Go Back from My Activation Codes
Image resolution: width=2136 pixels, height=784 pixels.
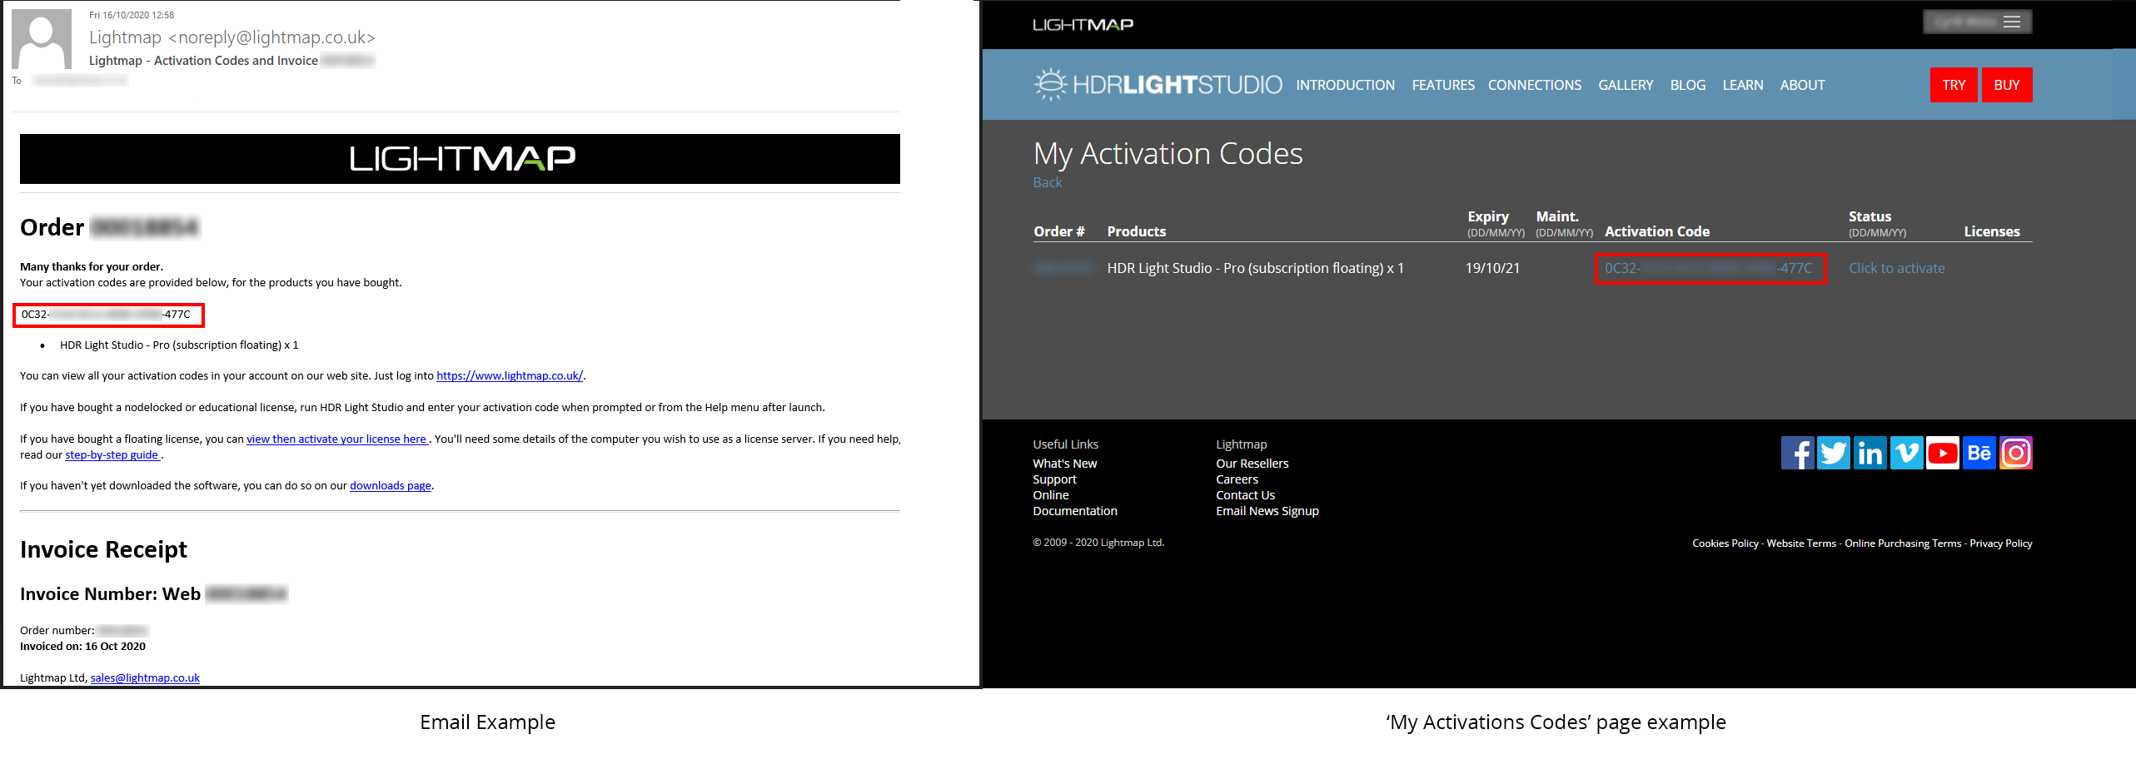click(1048, 182)
